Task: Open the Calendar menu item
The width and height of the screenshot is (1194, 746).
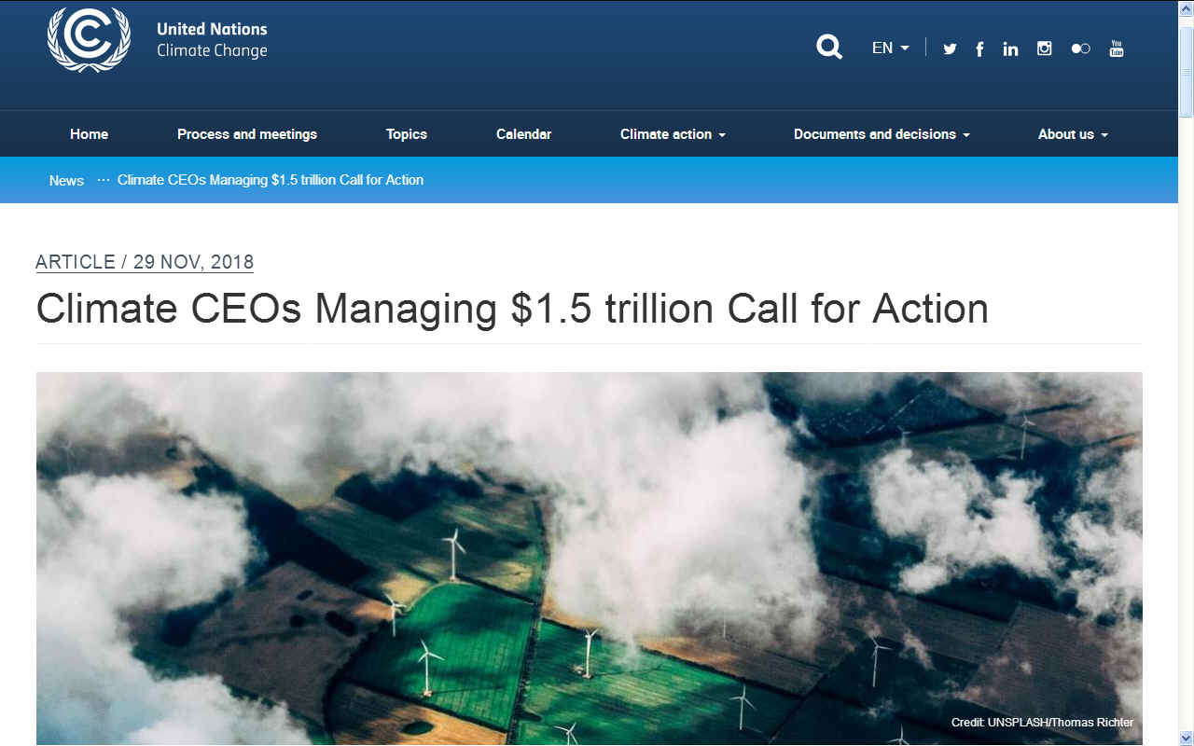Action: (x=523, y=134)
